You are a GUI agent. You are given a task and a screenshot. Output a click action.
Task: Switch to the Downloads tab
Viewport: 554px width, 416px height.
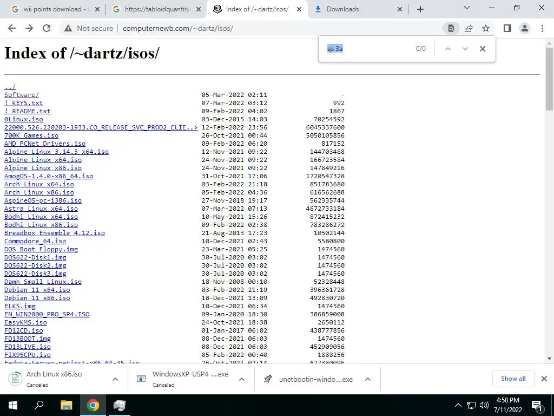(358, 9)
